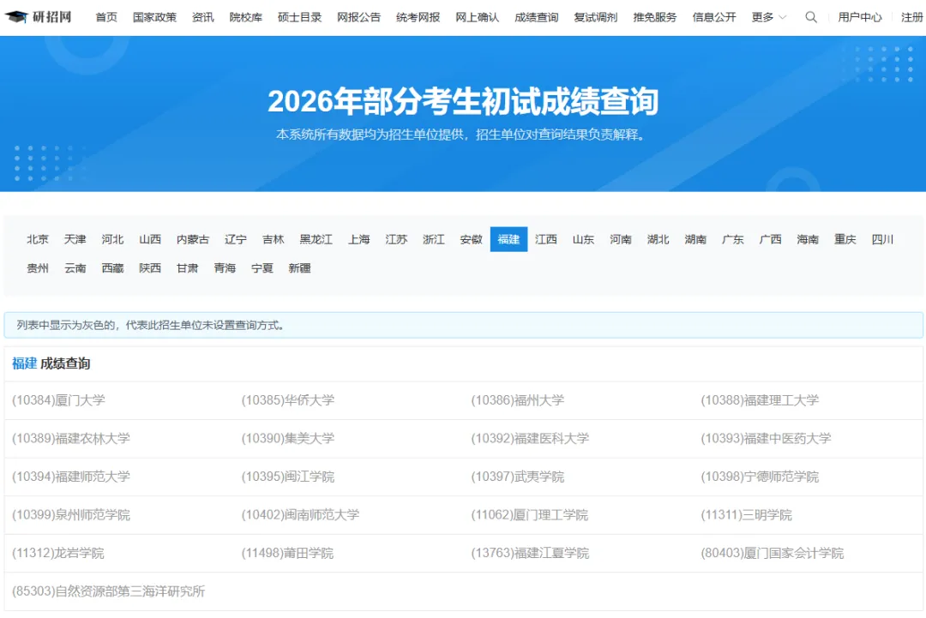Click (10386)福州大学 entry

tap(517, 400)
